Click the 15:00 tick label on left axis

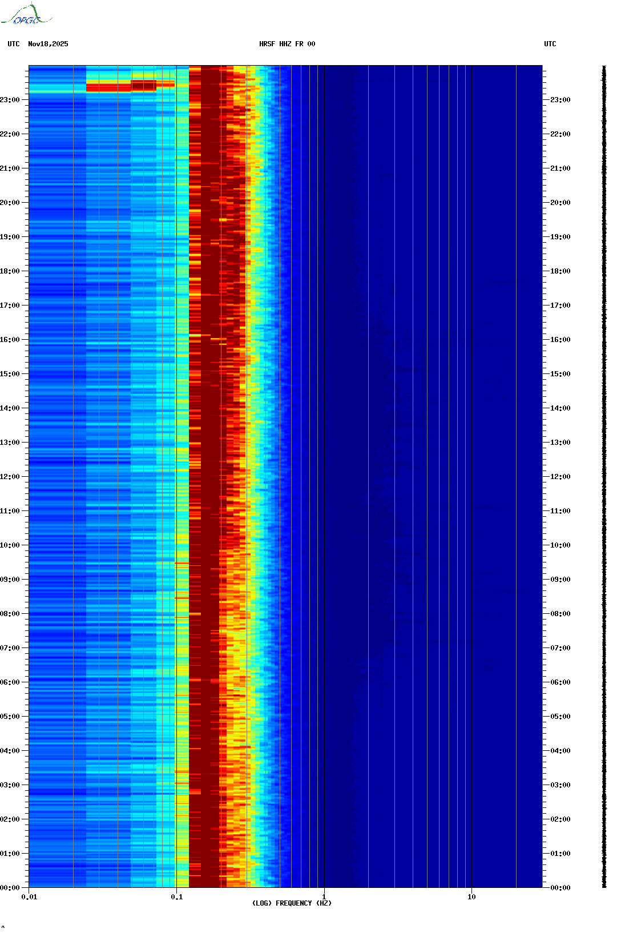(10, 374)
